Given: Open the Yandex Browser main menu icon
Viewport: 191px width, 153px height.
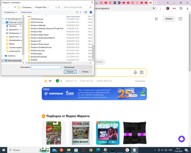Looking at the screenshot, I should click(168, 3).
